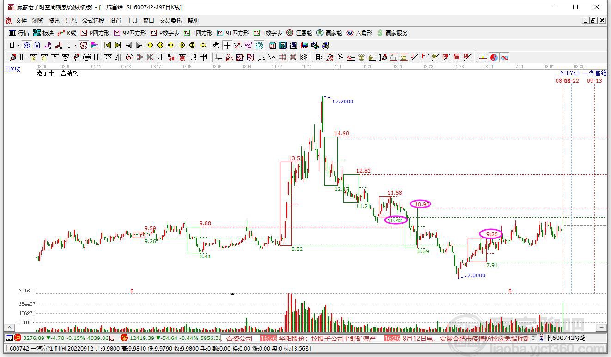
Task: Open the 9T四方形 tool
Action: click(233, 33)
